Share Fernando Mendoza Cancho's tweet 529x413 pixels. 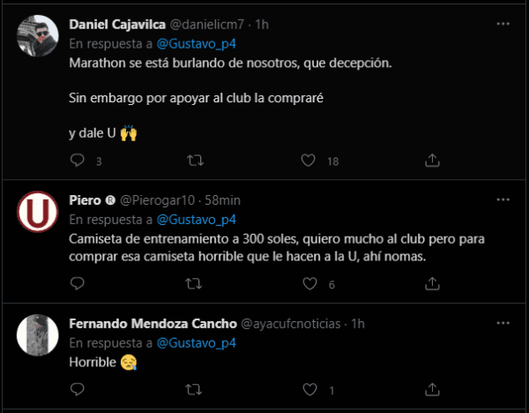click(x=432, y=389)
